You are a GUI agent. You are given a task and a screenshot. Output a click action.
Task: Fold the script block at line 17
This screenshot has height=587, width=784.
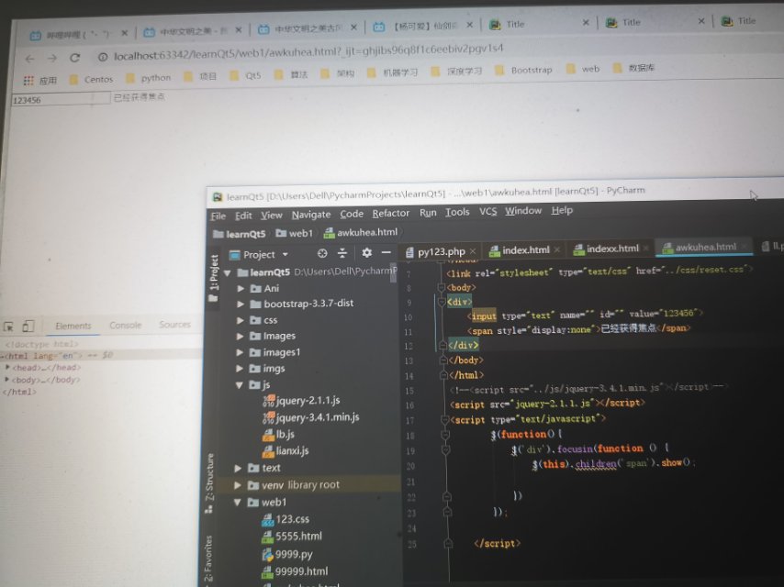(444, 420)
